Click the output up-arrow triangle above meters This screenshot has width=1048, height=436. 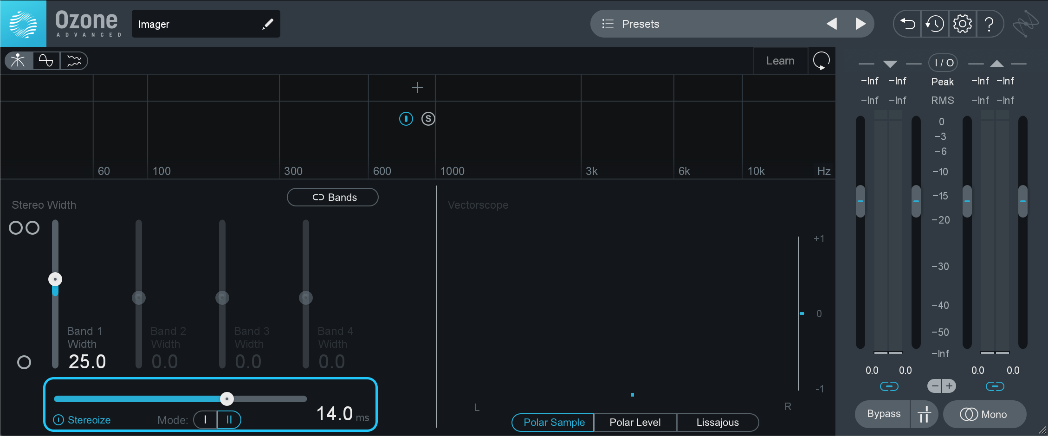coord(997,64)
